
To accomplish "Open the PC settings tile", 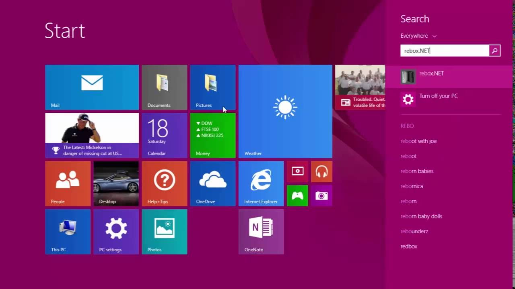I will tap(116, 232).
